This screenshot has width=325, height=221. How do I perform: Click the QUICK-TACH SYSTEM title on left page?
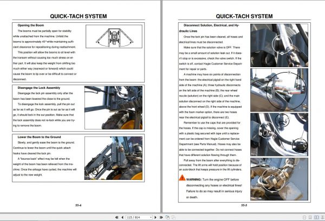coord(79,16)
